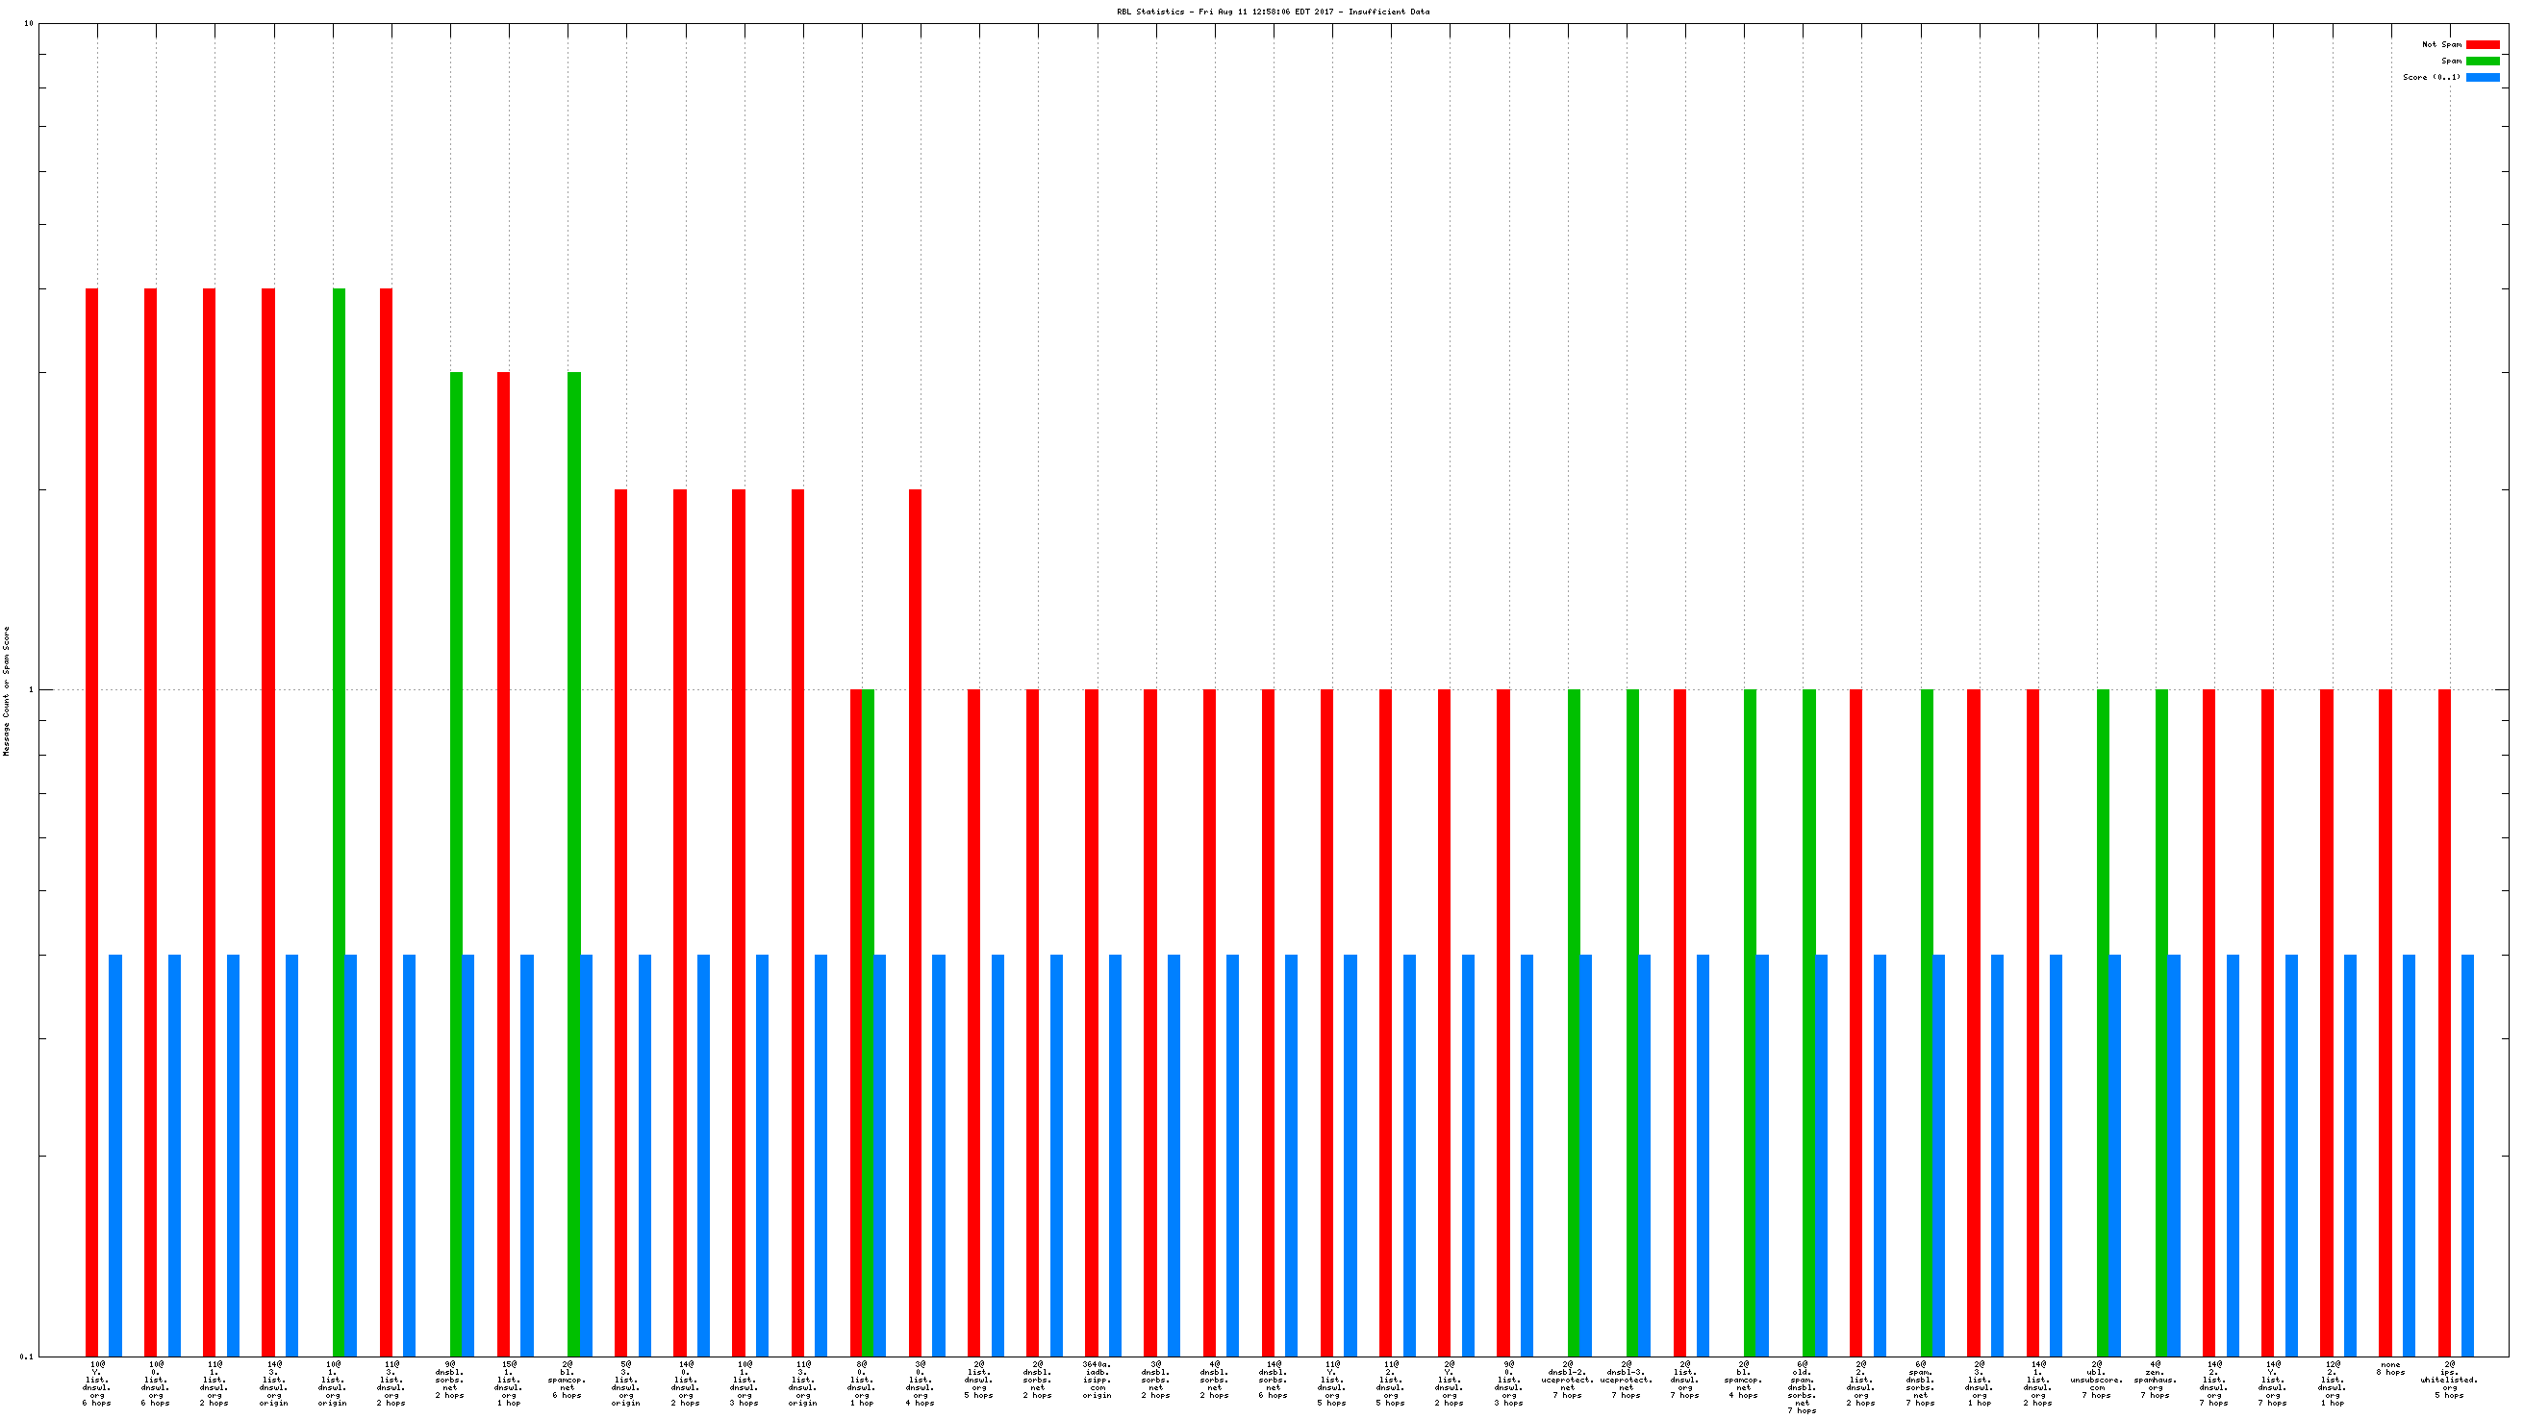Click the red Not Spam legend swatch
Viewport: 2524px width, 1419px height.
2482,45
